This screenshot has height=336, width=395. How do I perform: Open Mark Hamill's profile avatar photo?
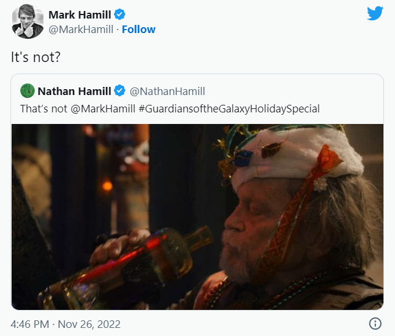[x=27, y=21]
